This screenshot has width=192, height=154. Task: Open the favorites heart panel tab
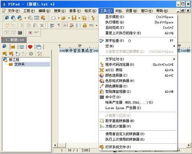[30, 47]
